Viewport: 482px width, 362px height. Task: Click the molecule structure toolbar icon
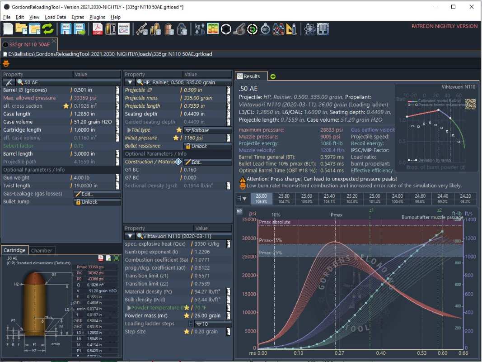(x=279, y=29)
